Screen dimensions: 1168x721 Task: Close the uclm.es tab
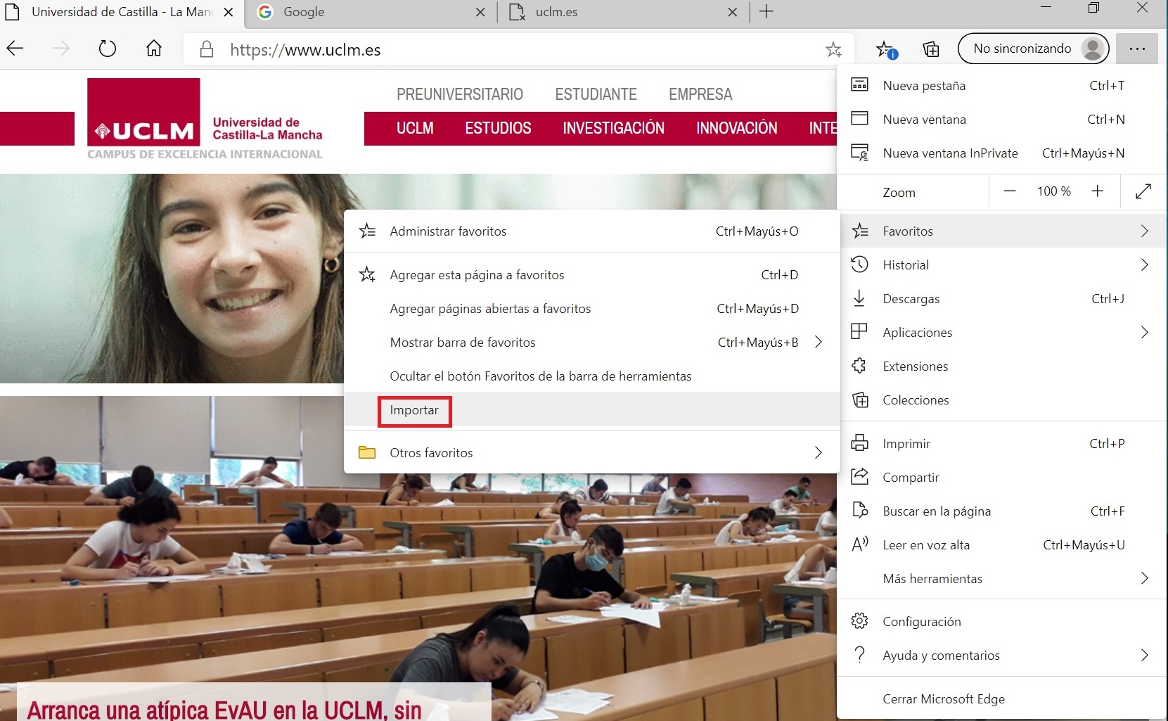tap(732, 13)
